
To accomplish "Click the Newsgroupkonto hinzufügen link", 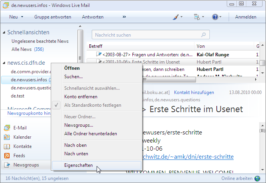I will tap(29, 113).
